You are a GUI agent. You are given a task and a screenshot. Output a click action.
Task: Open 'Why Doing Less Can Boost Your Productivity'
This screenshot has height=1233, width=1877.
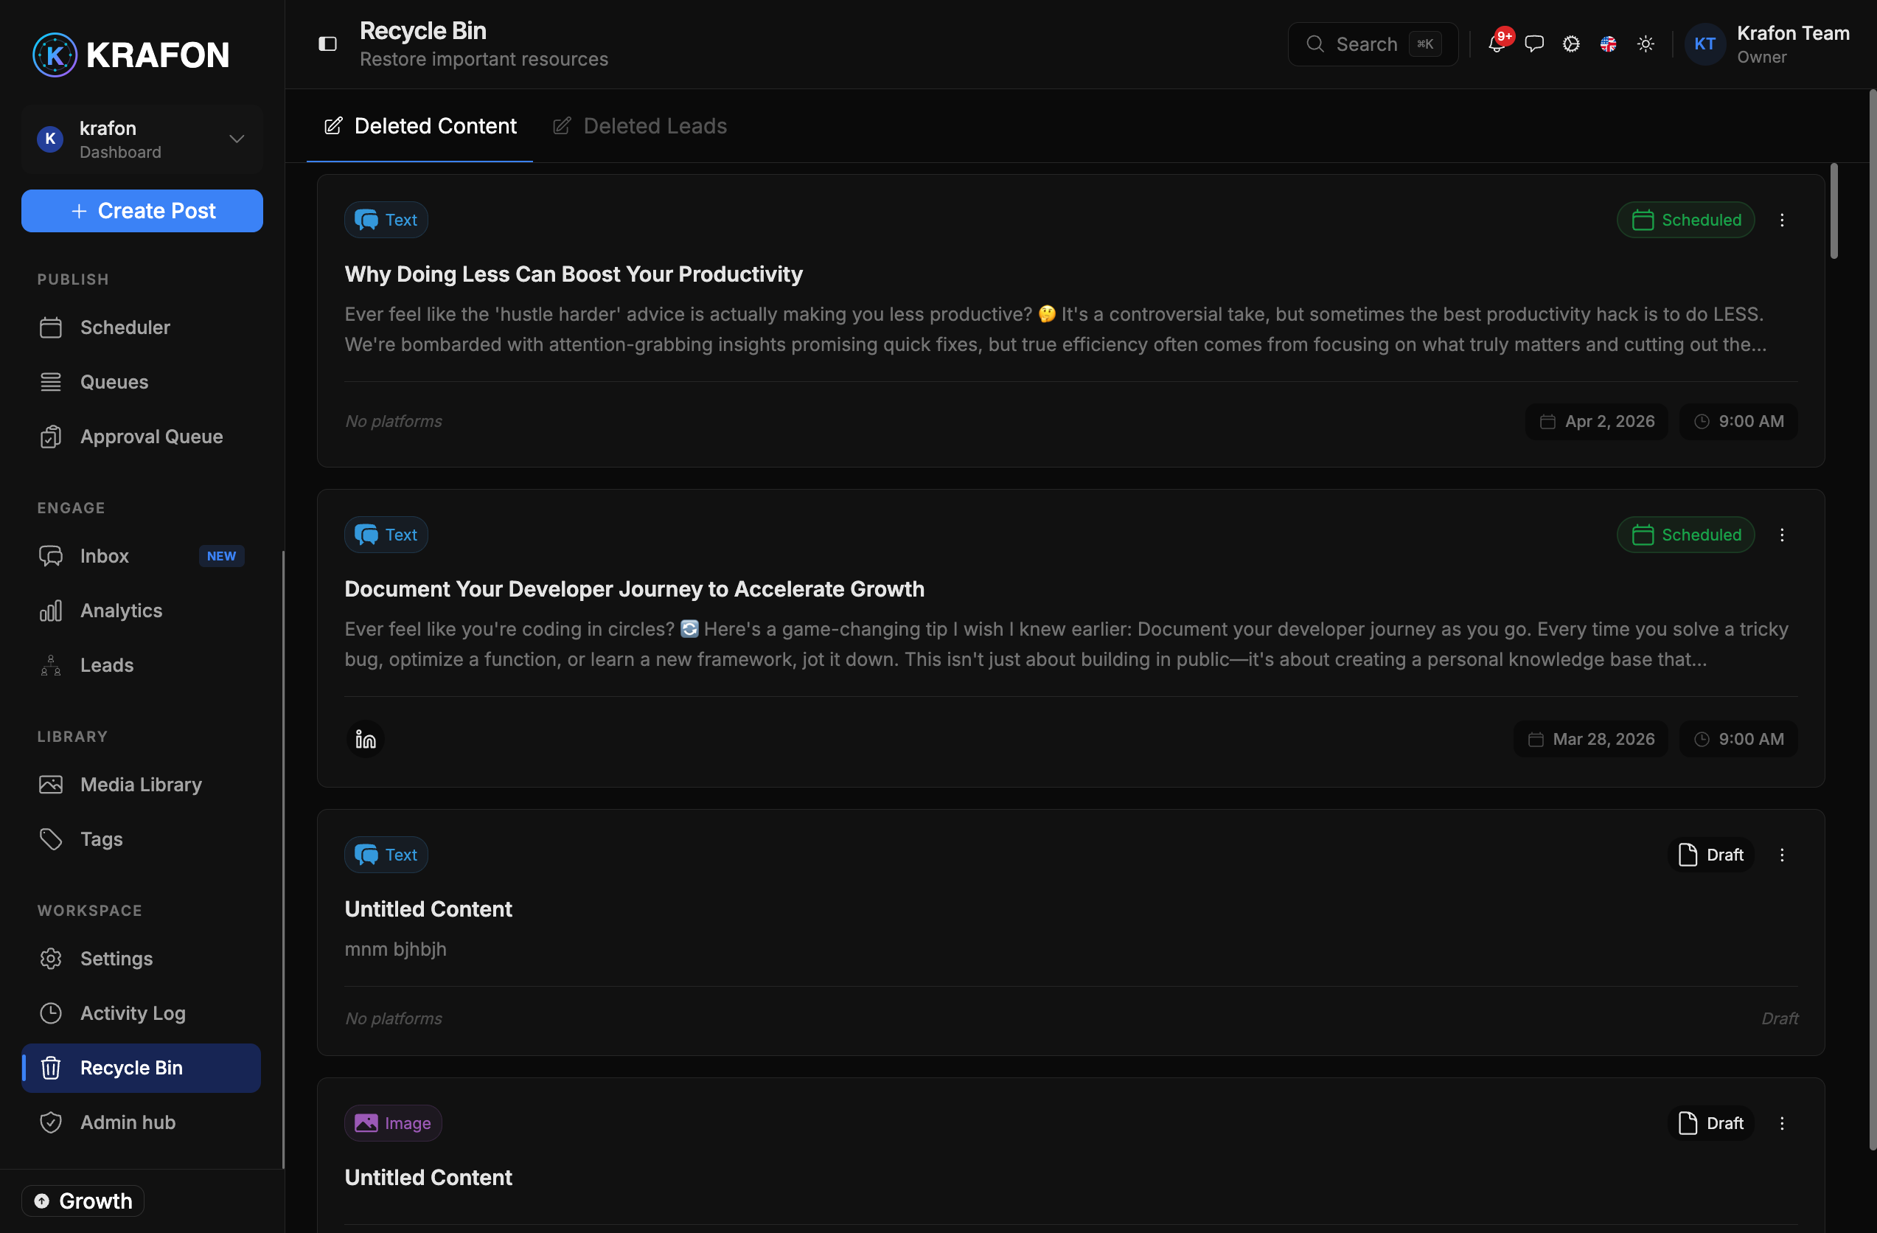point(574,274)
